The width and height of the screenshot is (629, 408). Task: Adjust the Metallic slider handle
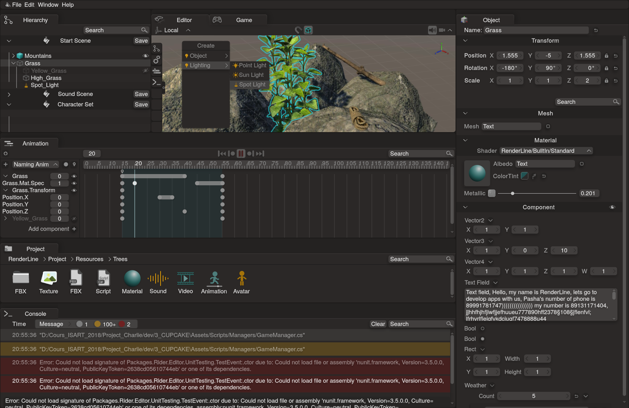(513, 194)
